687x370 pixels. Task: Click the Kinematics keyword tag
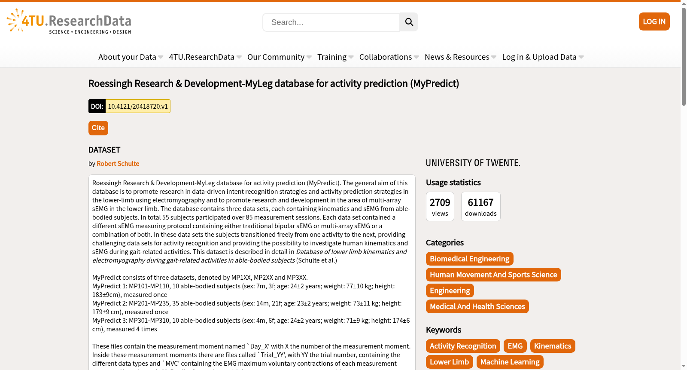coord(553,346)
